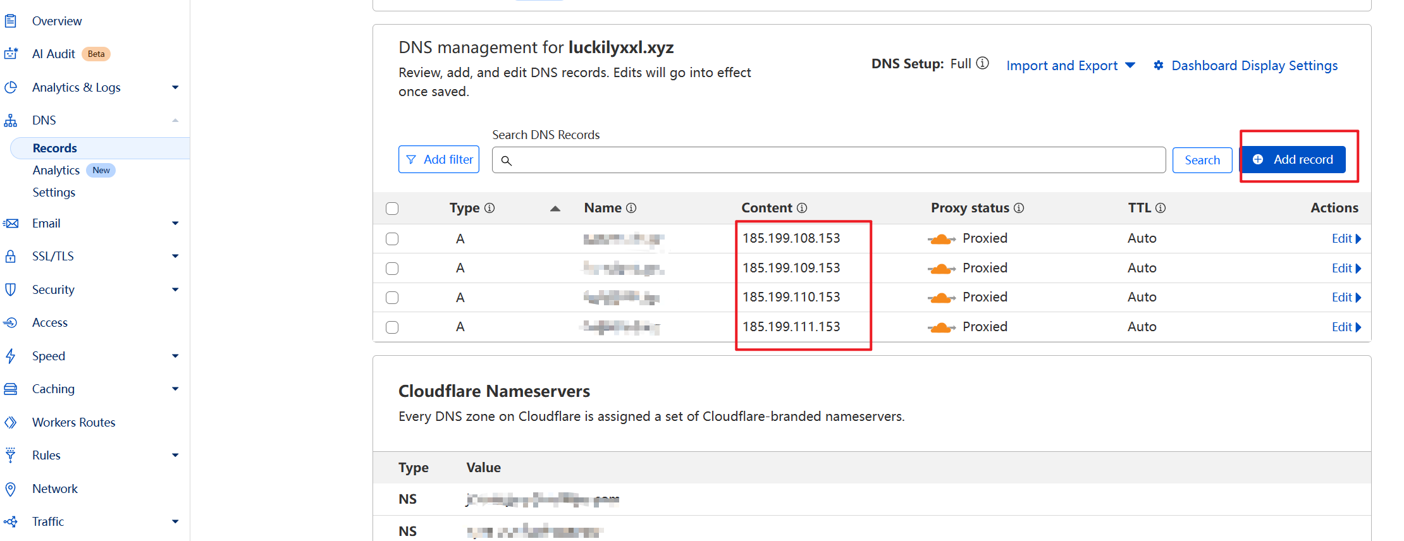Click the Content column info icon
The width and height of the screenshot is (1404, 541).
(802, 208)
